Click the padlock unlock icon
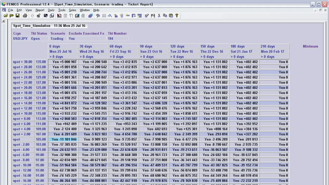 [x=39, y=15]
